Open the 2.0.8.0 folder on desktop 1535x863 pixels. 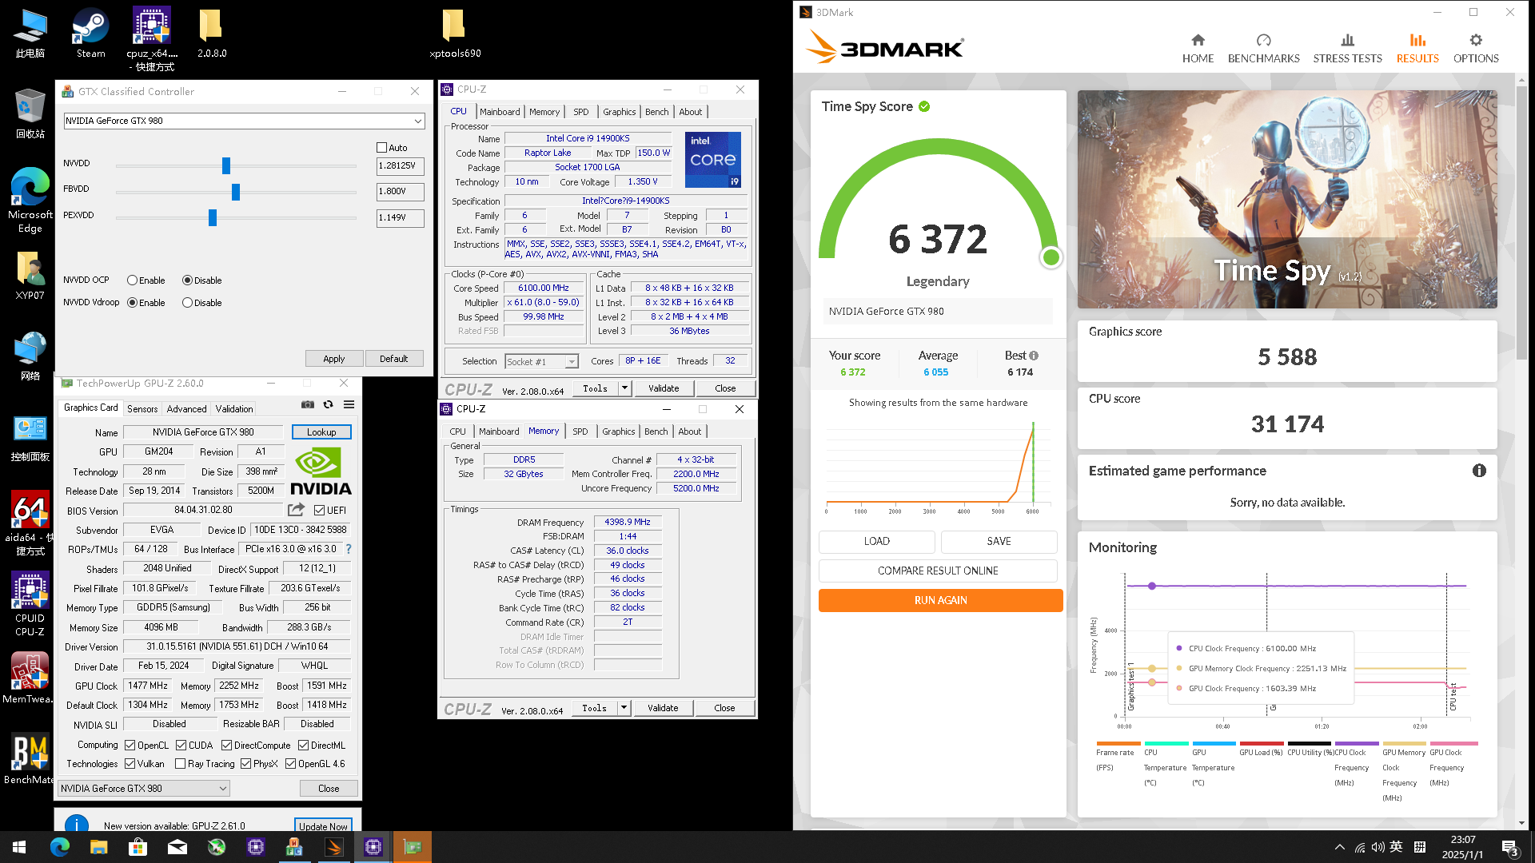click(212, 34)
